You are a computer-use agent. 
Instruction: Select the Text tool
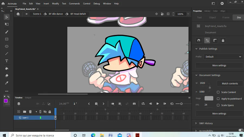tap(7, 61)
